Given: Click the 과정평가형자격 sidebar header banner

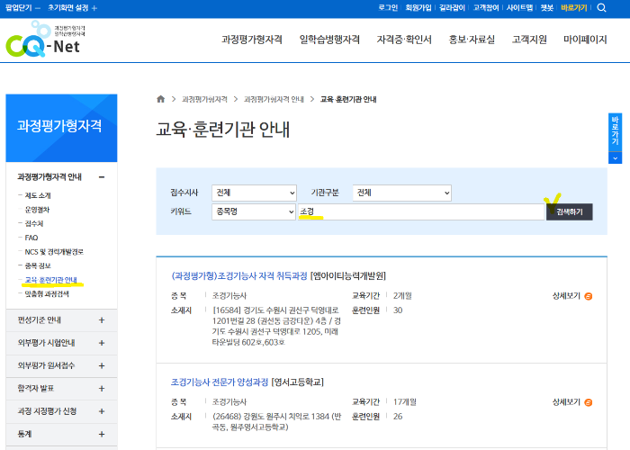Looking at the screenshot, I should 61,128.
